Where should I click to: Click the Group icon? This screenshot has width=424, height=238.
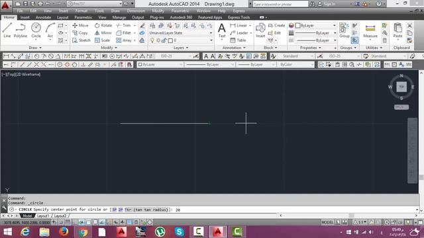[344, 30]
